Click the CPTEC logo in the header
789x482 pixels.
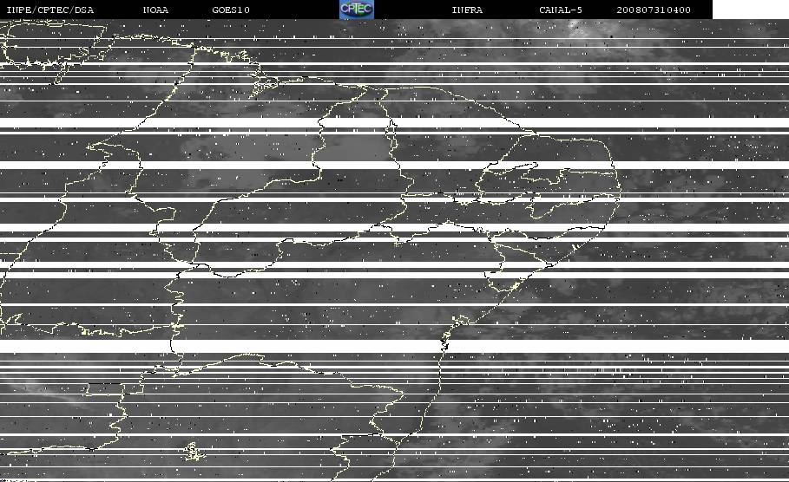(356, 9)
